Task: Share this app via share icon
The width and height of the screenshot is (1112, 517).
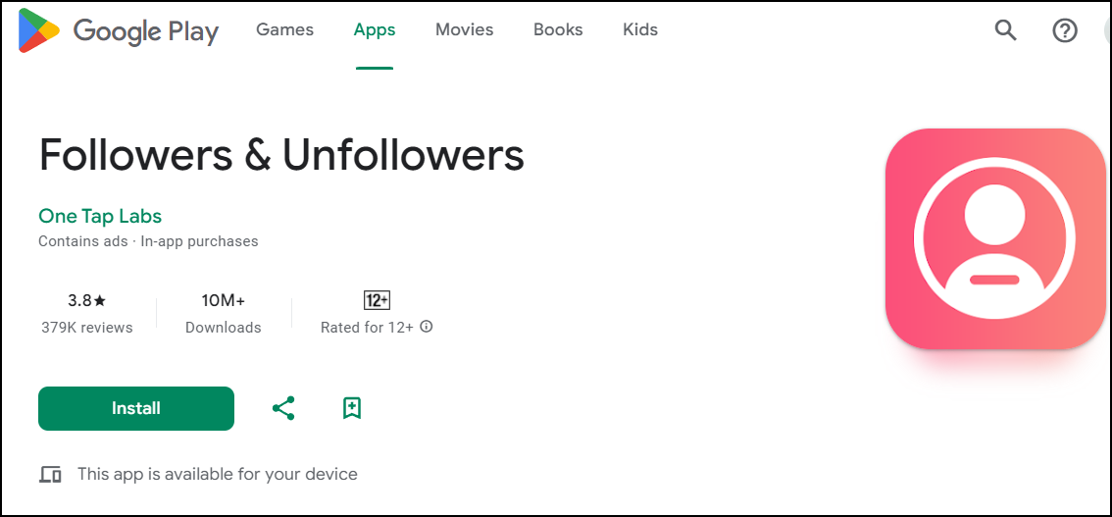Action: (283, 408)
